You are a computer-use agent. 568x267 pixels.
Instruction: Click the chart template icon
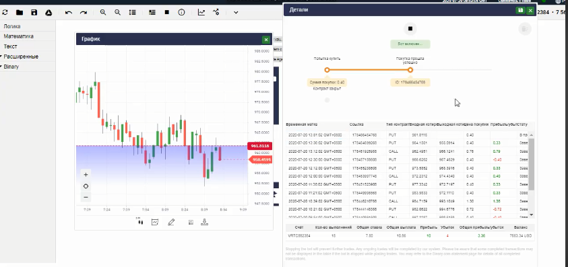191,222
